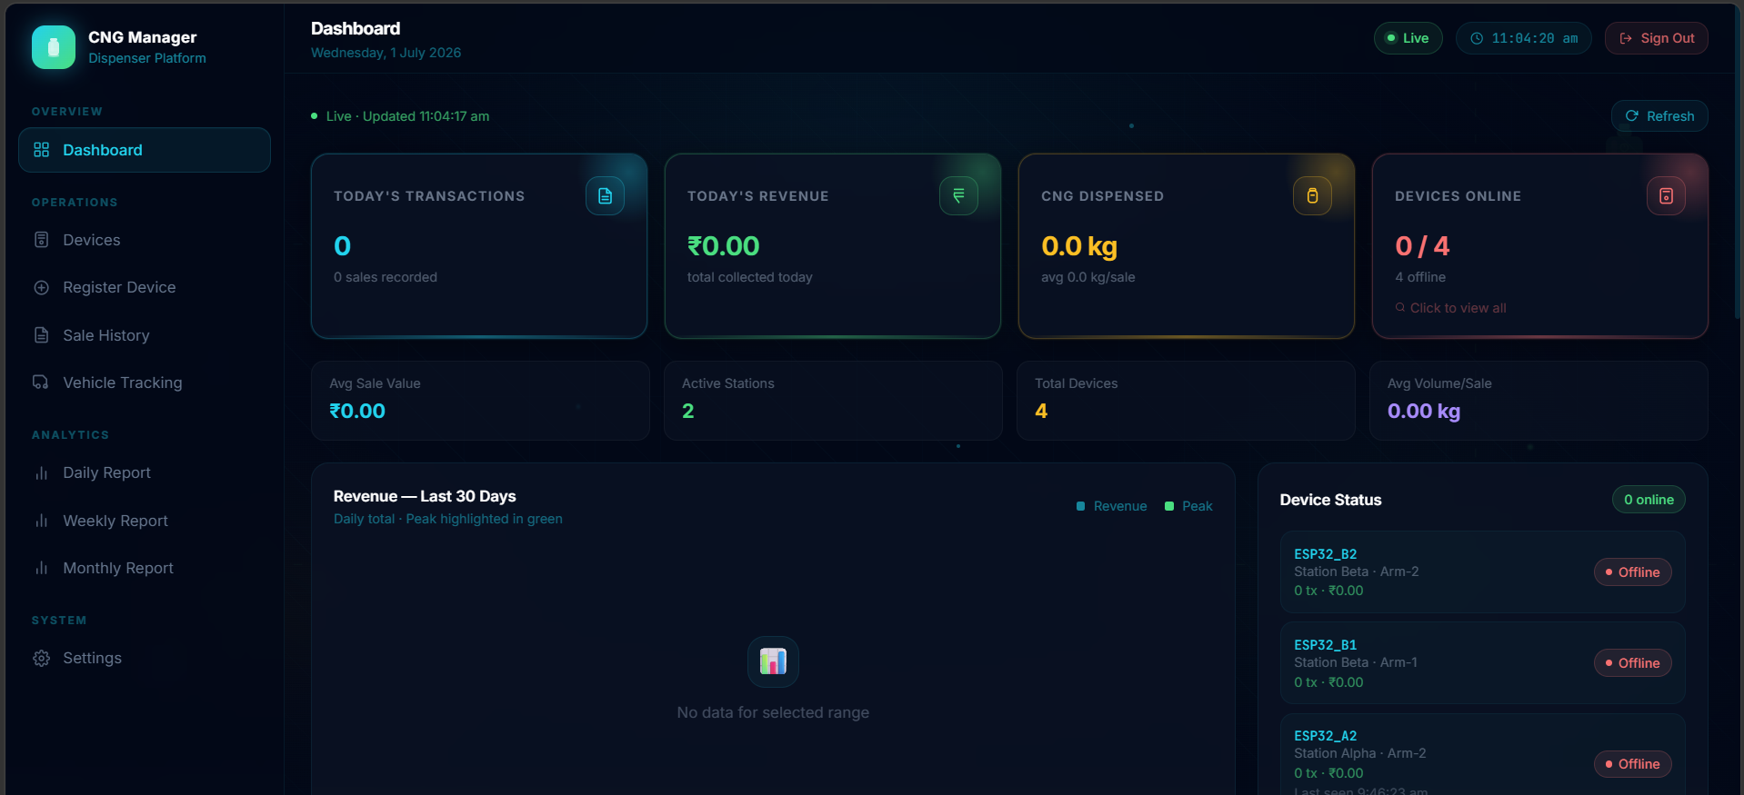Select the Avg Sale Value tile
The image size is (1744, 795).
point(480,401)
